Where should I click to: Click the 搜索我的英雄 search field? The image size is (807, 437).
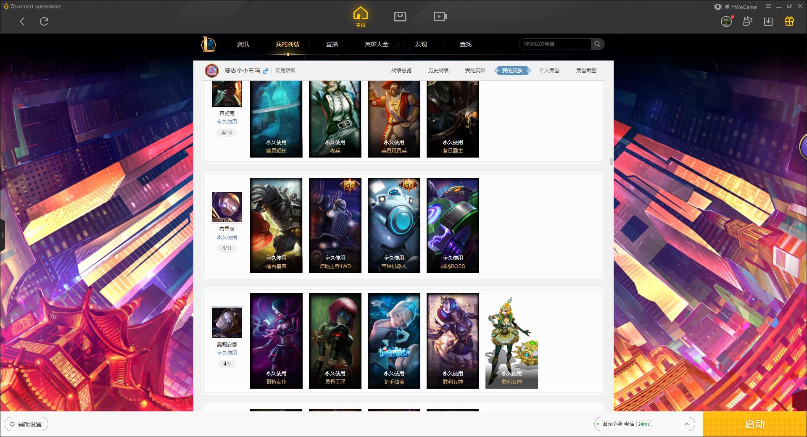[x=555, y=44]
